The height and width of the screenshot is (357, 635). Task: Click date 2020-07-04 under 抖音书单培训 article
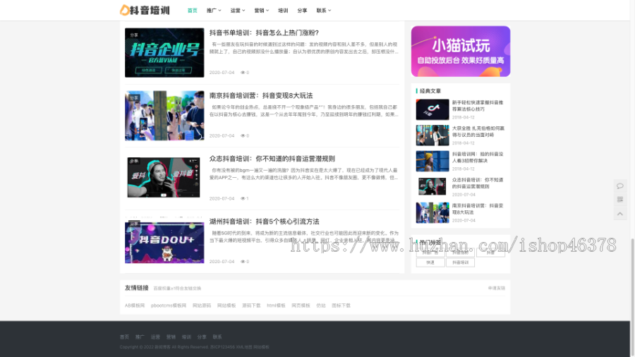point(222,73)
